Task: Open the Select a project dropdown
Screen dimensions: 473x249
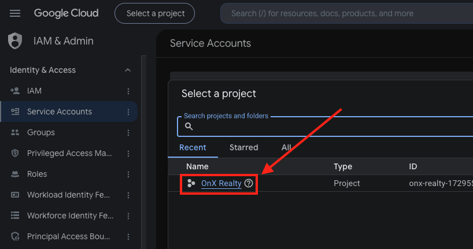Action: (x=154, y=13)
